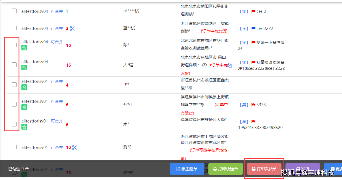
Task: Click the green 合 badge on 木* row
Action: (24, 127)
